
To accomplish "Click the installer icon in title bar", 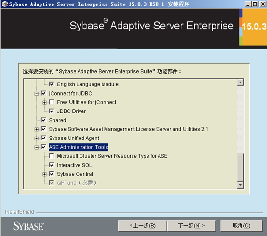I will click(x=5, y=4).
